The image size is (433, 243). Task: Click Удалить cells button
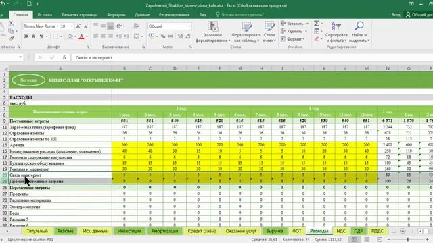click(294, 32)
